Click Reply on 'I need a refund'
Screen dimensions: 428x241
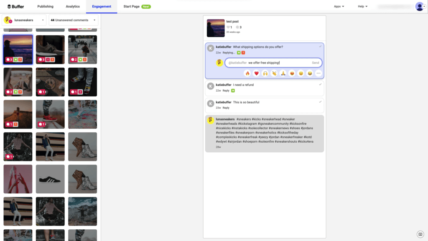click(226, 91)
